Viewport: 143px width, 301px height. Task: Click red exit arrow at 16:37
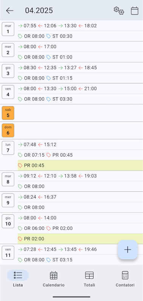coord(40,197)
